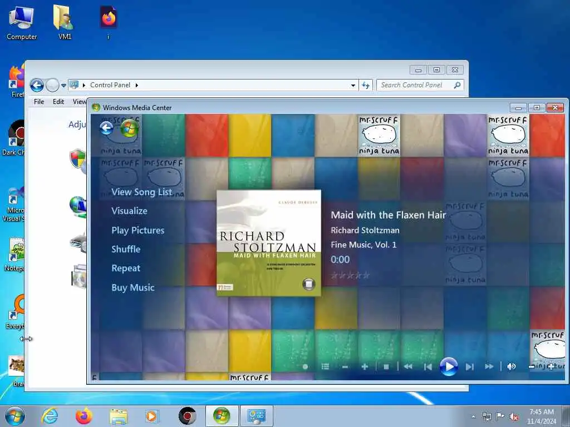Click channel down minus in transport bar
Screen dimensions: 570x427
click(345, 367)
